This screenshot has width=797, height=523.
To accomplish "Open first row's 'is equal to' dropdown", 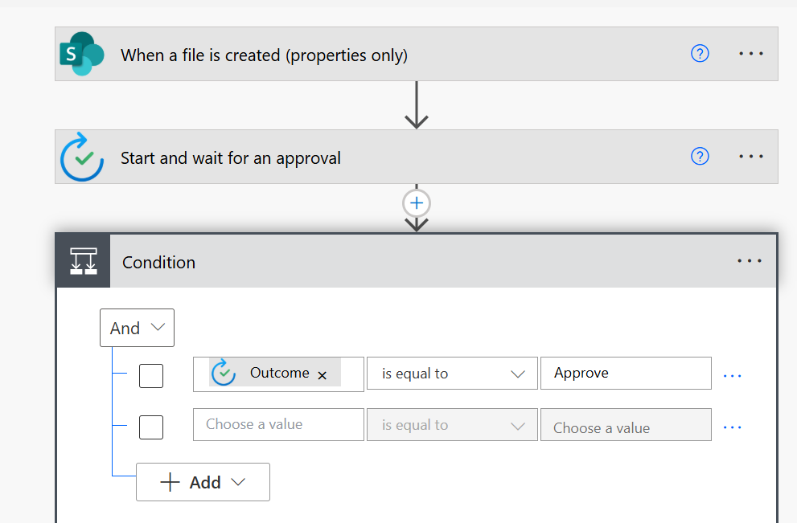I will point(452,374).
